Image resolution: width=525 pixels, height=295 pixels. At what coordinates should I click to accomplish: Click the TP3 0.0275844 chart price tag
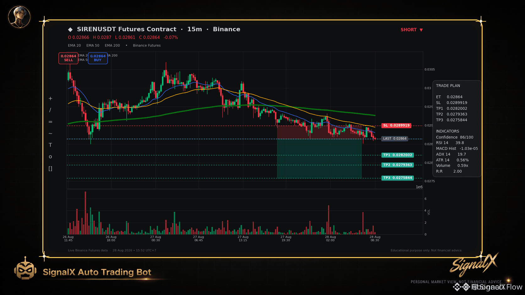398,178
